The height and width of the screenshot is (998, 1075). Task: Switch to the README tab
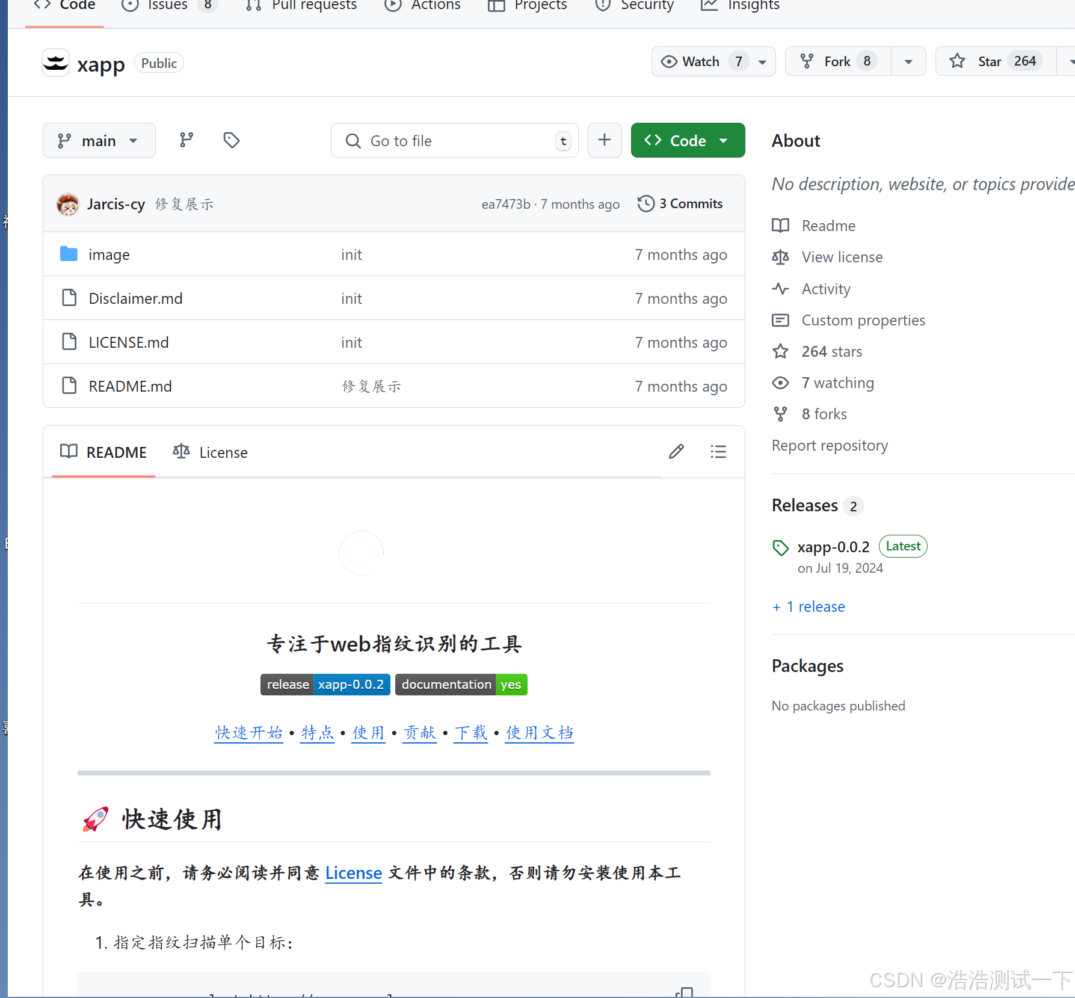tap(103, 452)
